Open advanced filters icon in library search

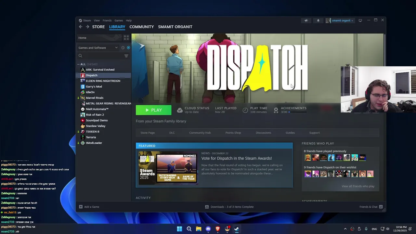tap(126, 56)
